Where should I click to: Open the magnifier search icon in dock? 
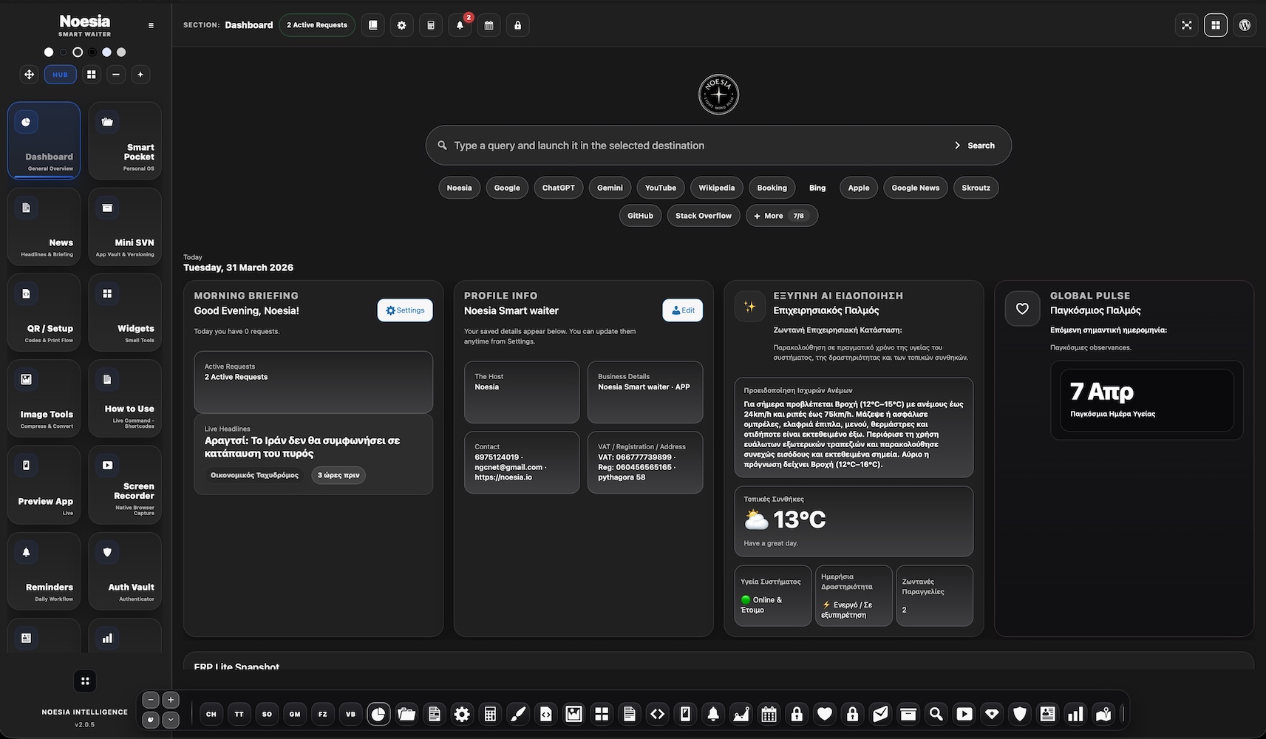[936, 714]
